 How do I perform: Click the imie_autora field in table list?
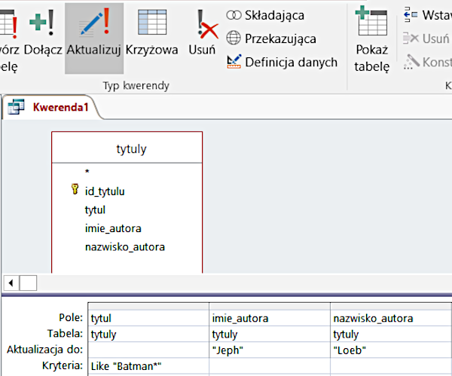pos(113,228)
